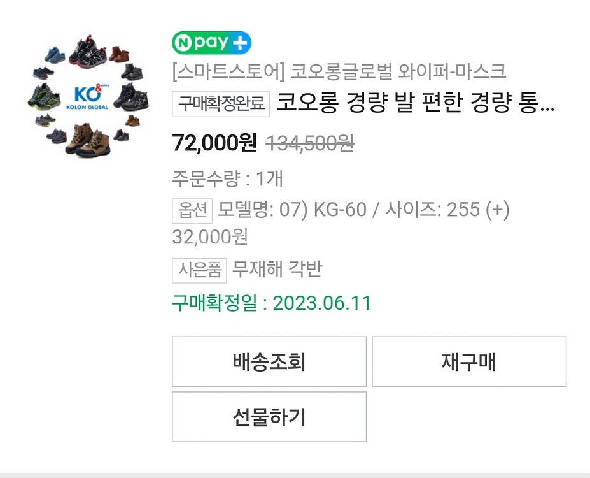Click the green N circle logo
The height and width of the screenshot is (478, 590).
[x=183, y=43]
